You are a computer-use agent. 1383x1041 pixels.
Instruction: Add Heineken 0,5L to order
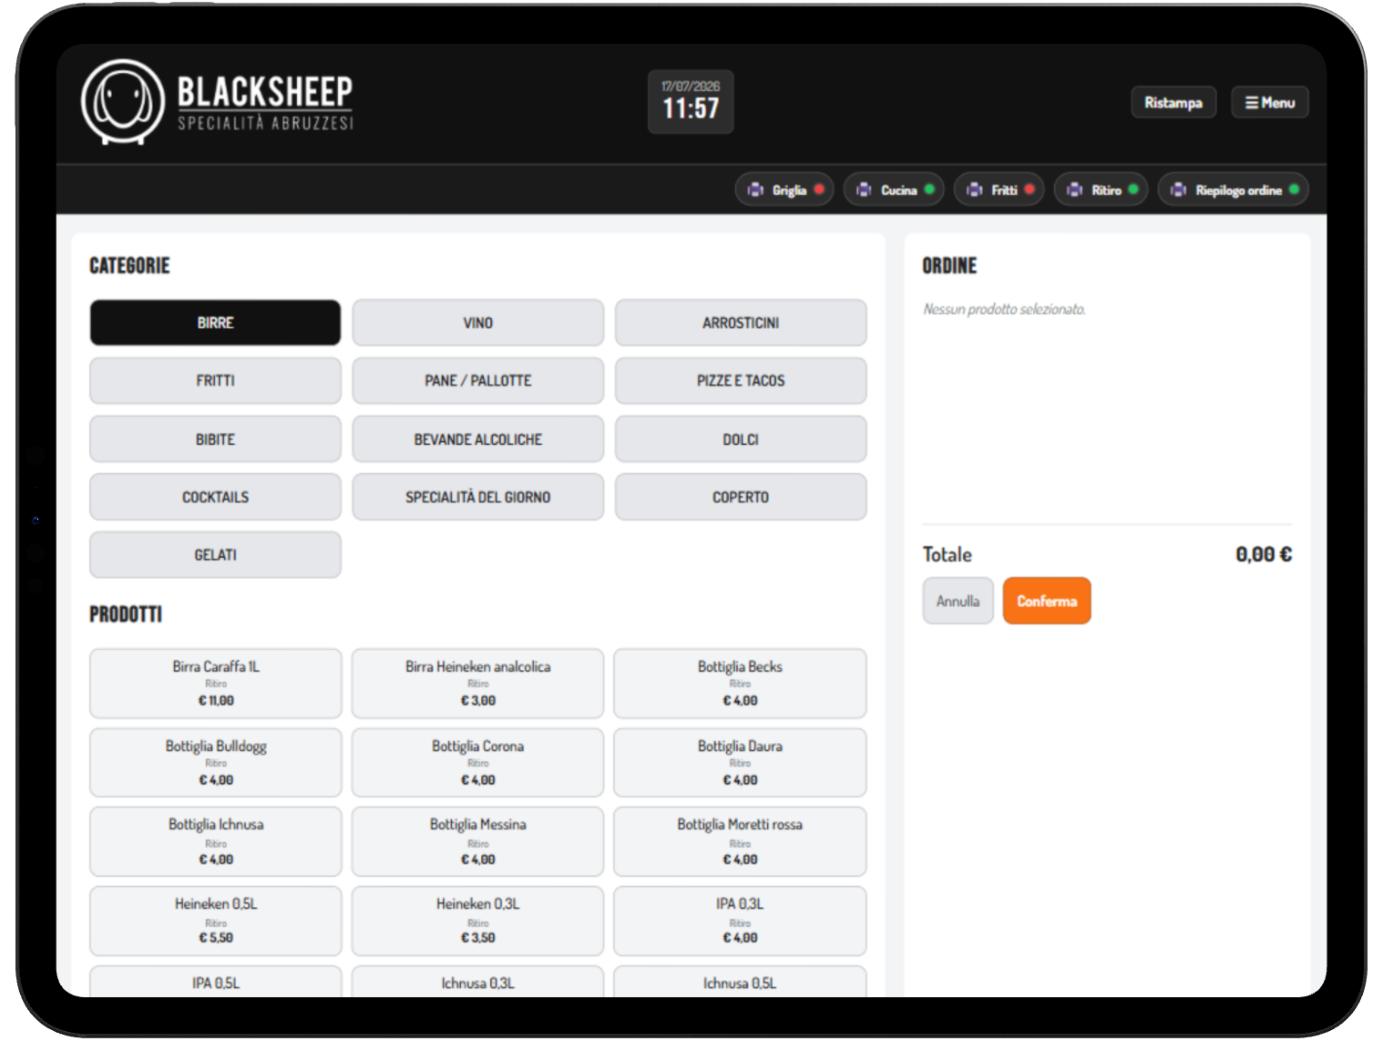pyautogui.click(x=216, y=921)
